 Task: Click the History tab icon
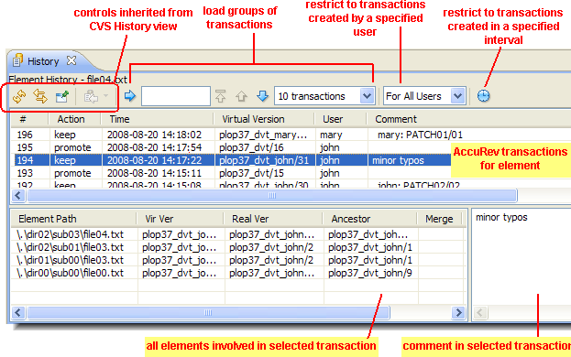tap(17, 60)
